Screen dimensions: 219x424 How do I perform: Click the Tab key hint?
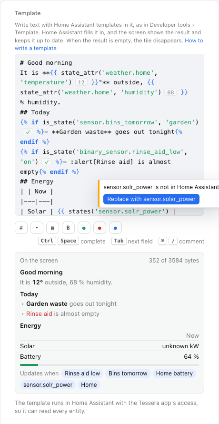coord(119,241)
